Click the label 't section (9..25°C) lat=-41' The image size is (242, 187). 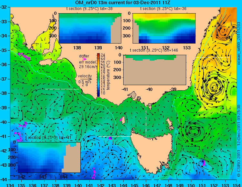tap(48, 138)
